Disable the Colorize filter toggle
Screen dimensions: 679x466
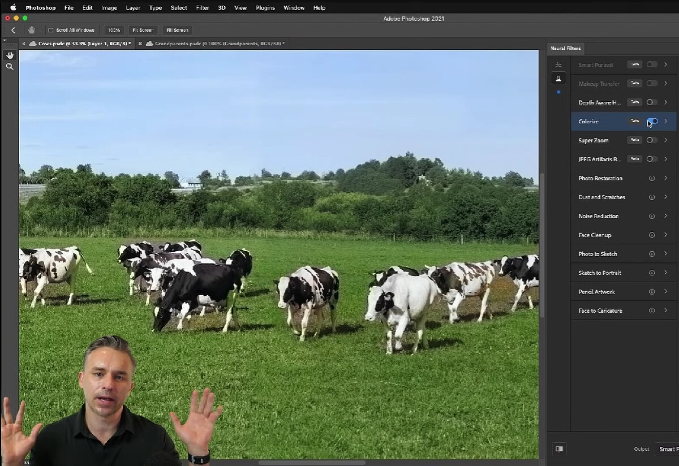point(652,121)
